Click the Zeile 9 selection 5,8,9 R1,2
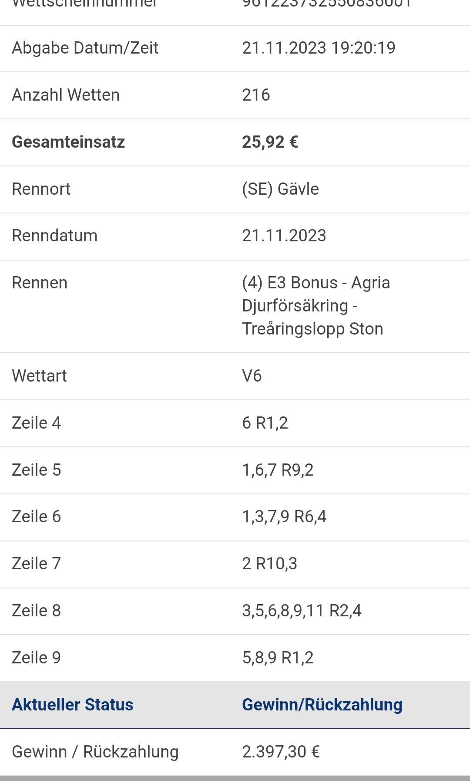 [x=278, y=658]
